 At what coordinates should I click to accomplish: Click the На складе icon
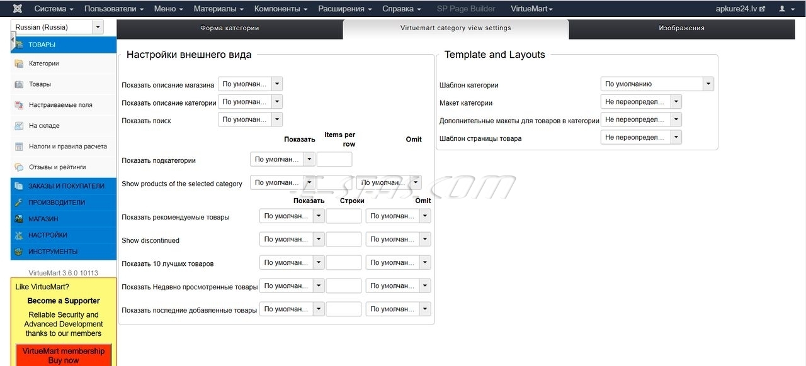[18, 126]
